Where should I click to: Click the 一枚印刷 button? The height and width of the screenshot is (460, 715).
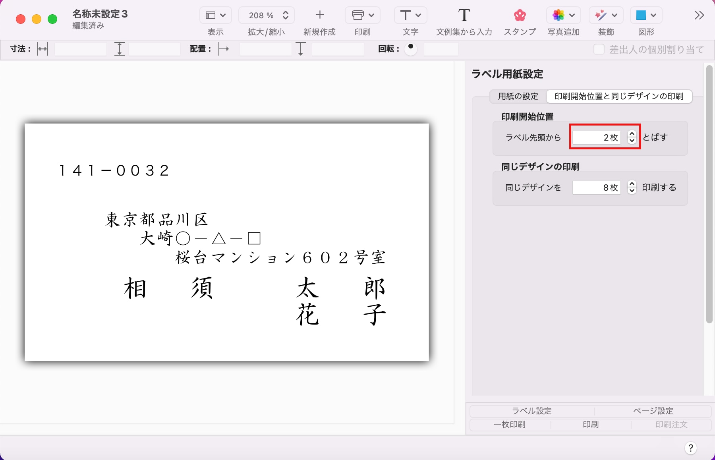point(509,425)
